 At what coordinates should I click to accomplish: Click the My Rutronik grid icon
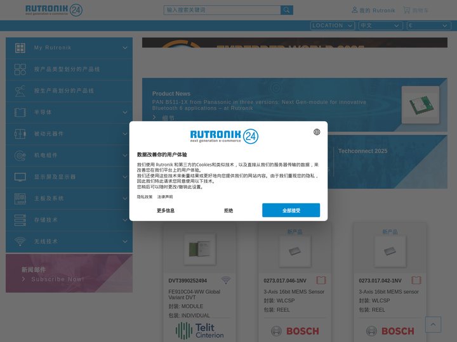pyautogui.click(x=20, y=47)
